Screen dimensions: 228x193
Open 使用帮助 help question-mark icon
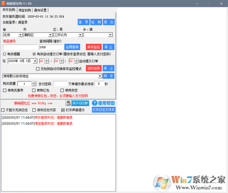95,103
